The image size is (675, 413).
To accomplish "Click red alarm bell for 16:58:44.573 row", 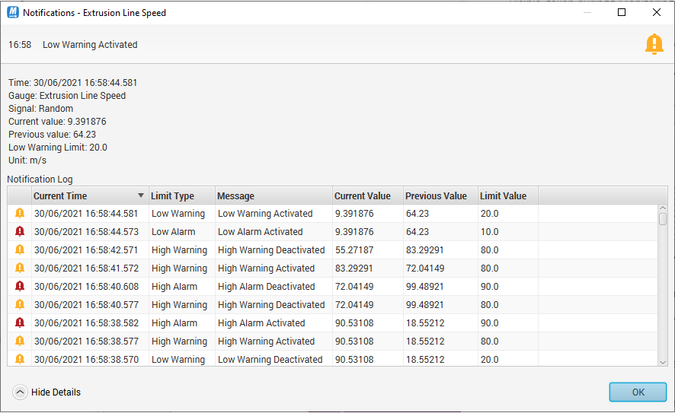I will (20, 232).
